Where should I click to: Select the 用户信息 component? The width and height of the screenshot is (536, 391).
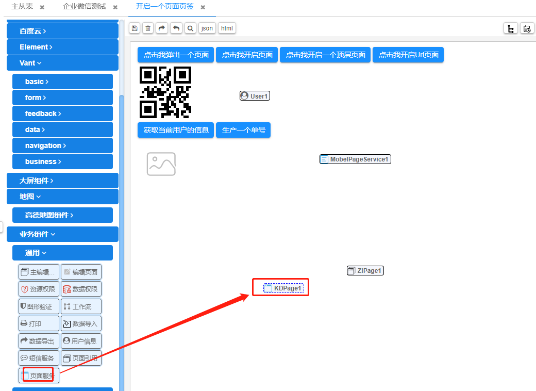pyautogui.click(x=81, y=341)
